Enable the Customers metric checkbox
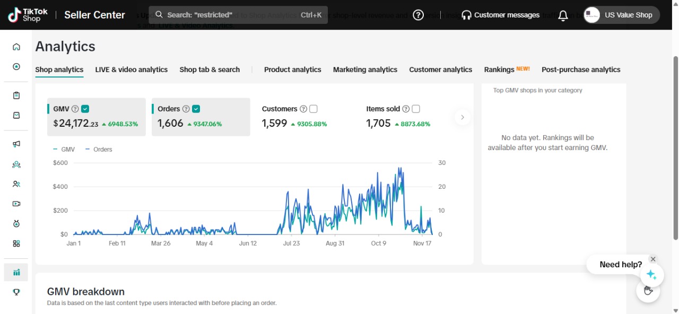 click(x=314, y=109)
